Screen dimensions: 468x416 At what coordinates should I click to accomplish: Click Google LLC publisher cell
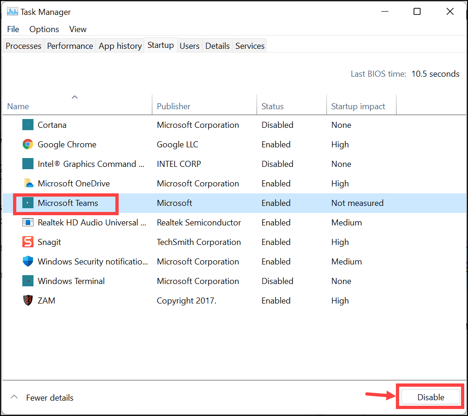(177, 145)
